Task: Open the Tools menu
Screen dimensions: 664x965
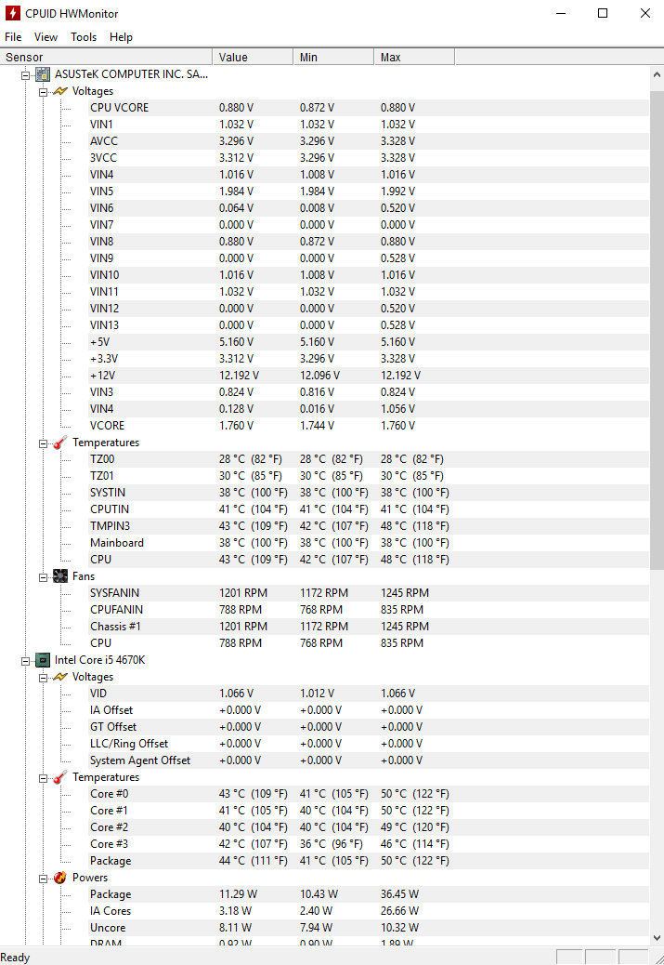Action: [x=84, y=37]
